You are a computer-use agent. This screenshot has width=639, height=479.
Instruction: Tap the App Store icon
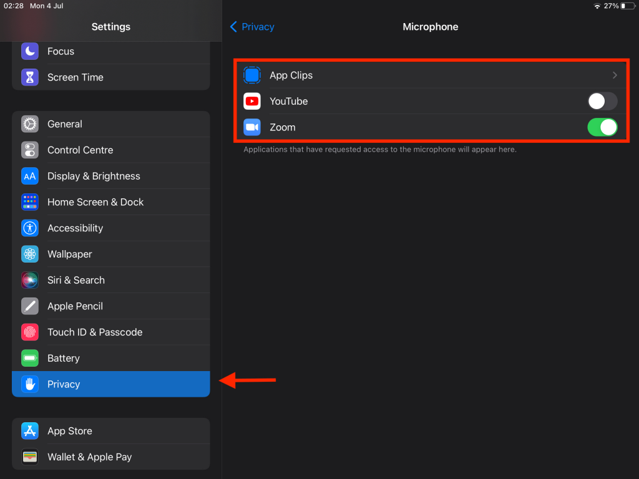coord(30,431)
